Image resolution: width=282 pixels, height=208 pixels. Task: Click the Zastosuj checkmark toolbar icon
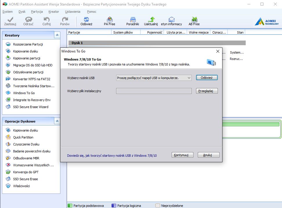click(x=10, y=19)
